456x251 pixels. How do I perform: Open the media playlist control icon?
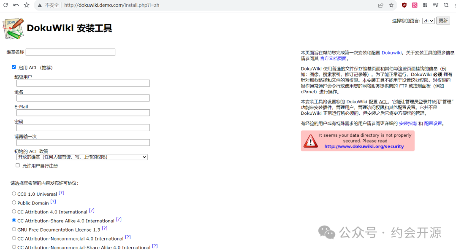pyautogui.click(x=435, y=5)
